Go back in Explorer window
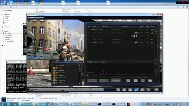The image size is (189, 106). point(1,3)
